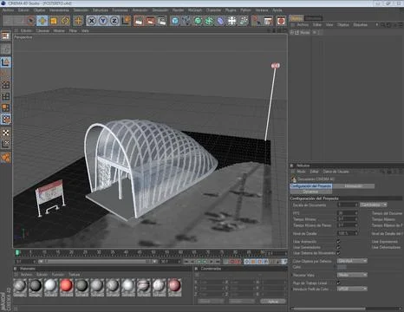Toggle the Flujo de Trabajo Lineal checkbox

(338, 283)
